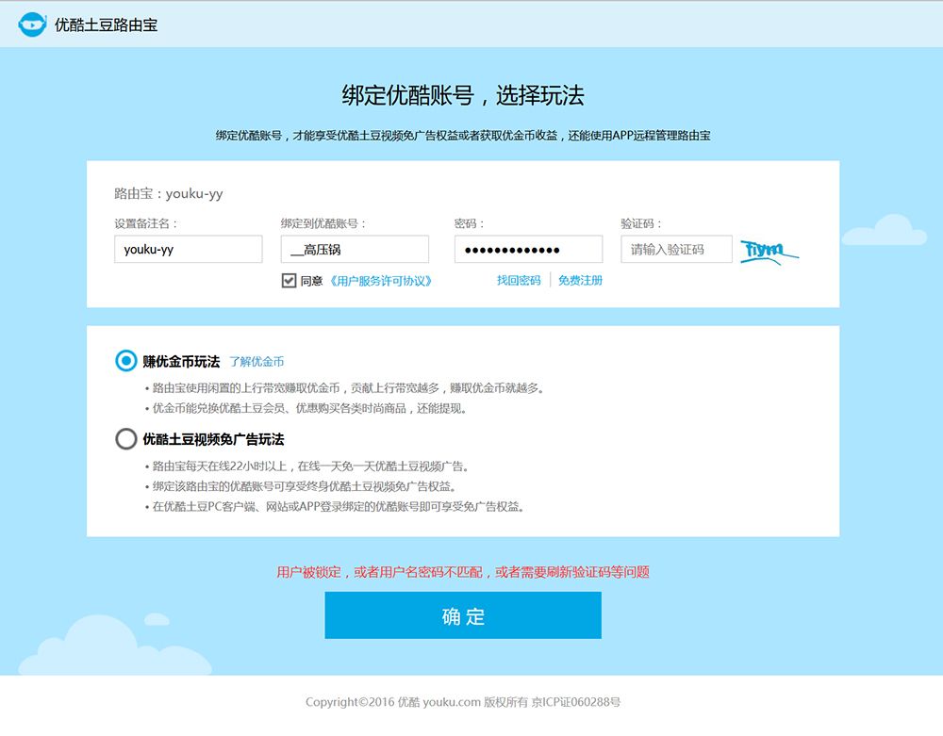Viewport: 943px width, 736px height.
Task: Click the 绑定优酷账号，选择玩法 heading
Action: [x=463, y=95]
